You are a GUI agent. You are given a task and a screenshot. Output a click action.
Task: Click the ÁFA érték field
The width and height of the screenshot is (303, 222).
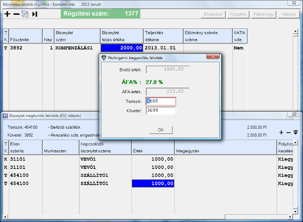click(167, 92)
